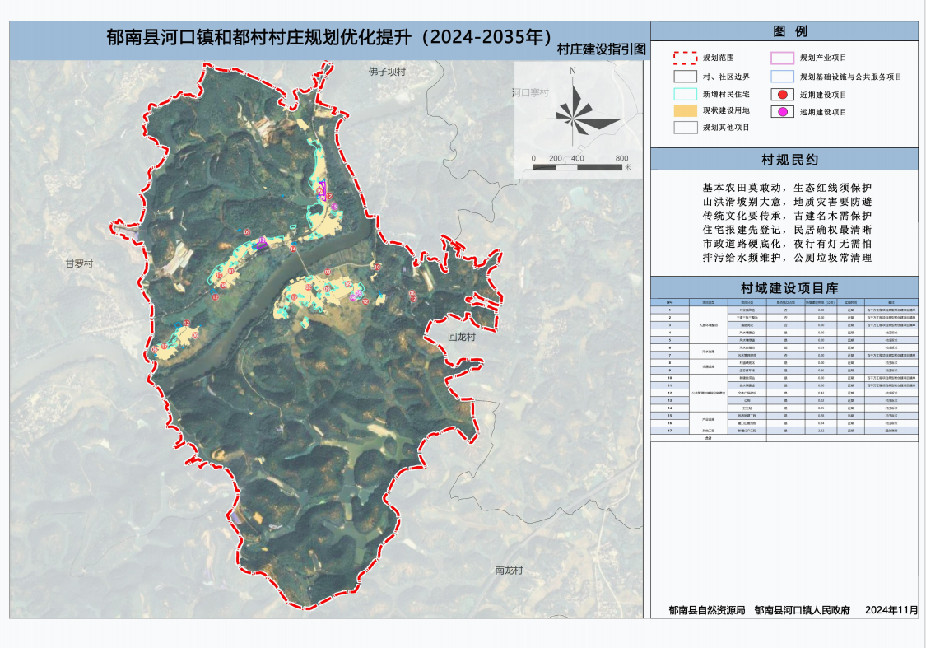Screen dimensions: 926x648
Task: Select project marker 14 near the bridge
Action: 293,249
